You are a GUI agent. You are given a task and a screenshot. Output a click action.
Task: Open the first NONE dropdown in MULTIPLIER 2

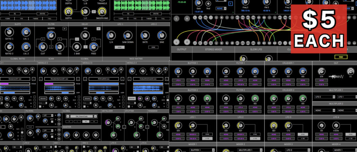click(x=325, y=110)
